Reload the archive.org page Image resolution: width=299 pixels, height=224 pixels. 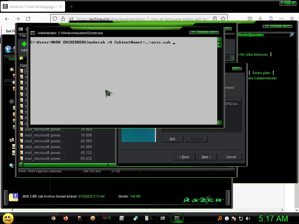click(x=28, y=19)
